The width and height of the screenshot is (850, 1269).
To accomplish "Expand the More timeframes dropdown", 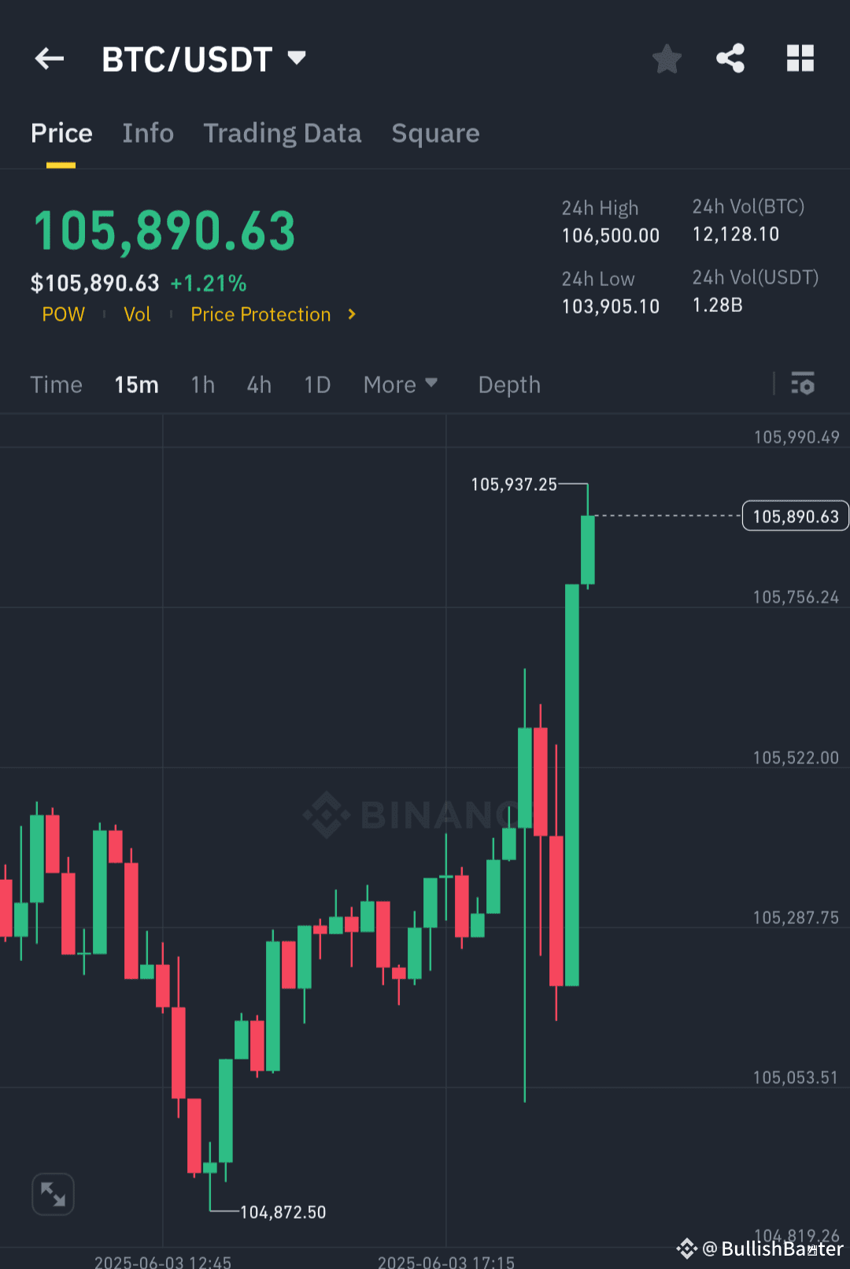I will coord(400,384).
